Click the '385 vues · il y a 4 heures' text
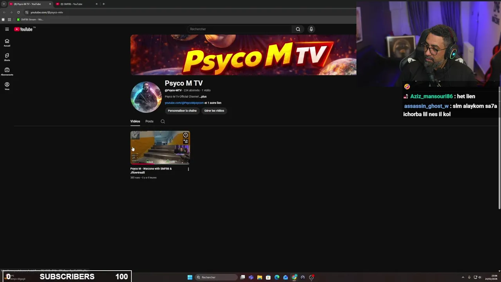The width and height of the screenshot is (501, 282). (143, 178)
